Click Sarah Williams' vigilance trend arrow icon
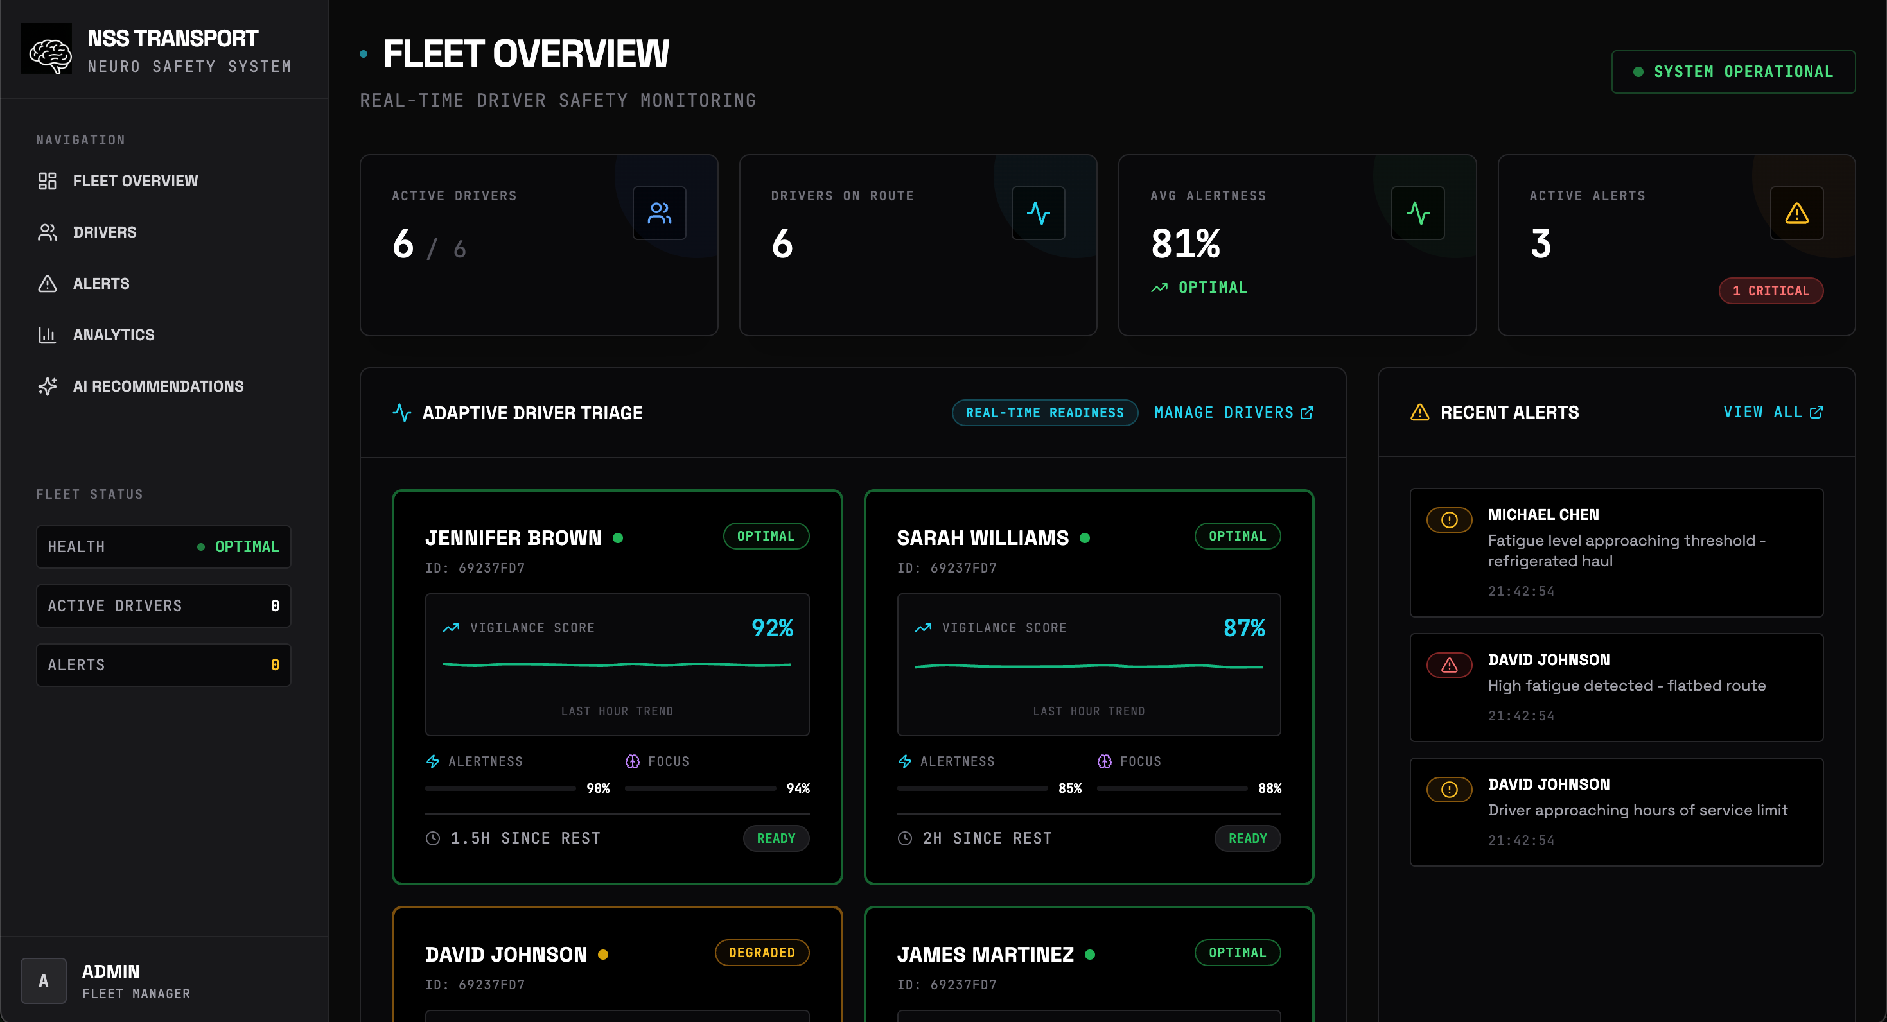 (923, 627)
